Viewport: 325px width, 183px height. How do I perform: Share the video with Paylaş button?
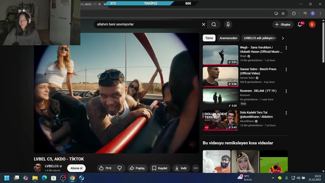click(x=137, y=168)
